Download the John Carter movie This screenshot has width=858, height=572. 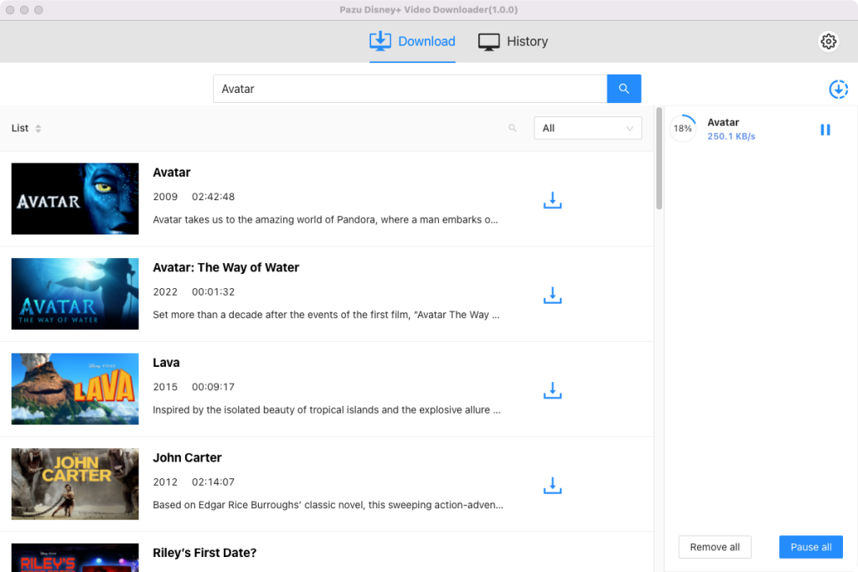click(x=553, y=486)
